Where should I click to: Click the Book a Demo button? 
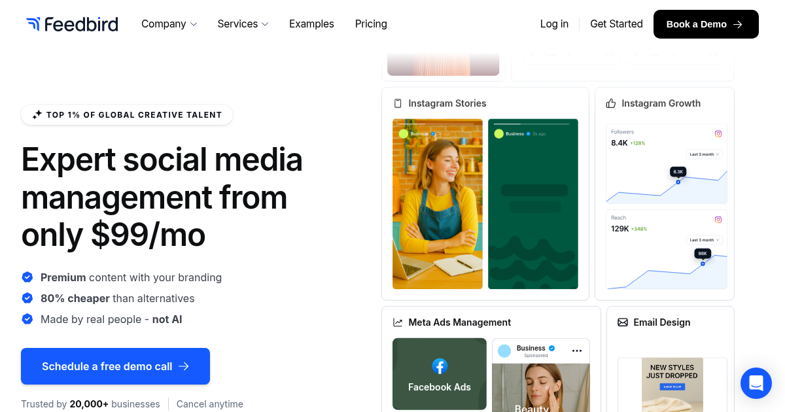[x=706, y=24]
